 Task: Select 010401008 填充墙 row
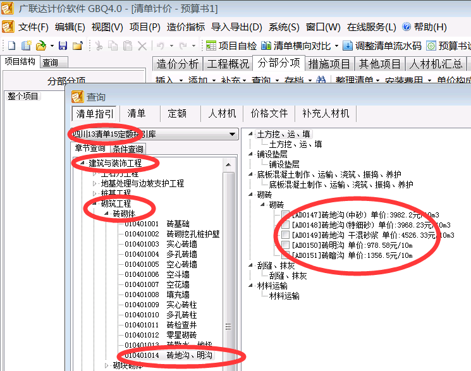tap(157, 295)
